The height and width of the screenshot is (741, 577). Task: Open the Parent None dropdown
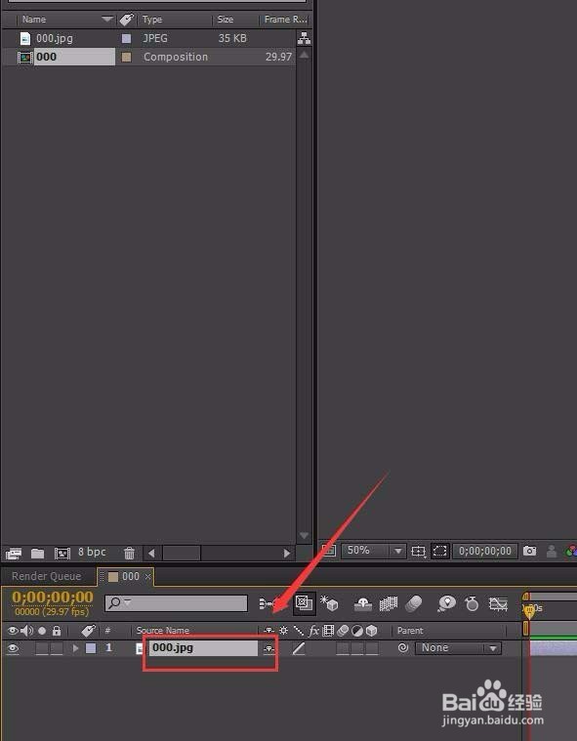click(458, 648)
